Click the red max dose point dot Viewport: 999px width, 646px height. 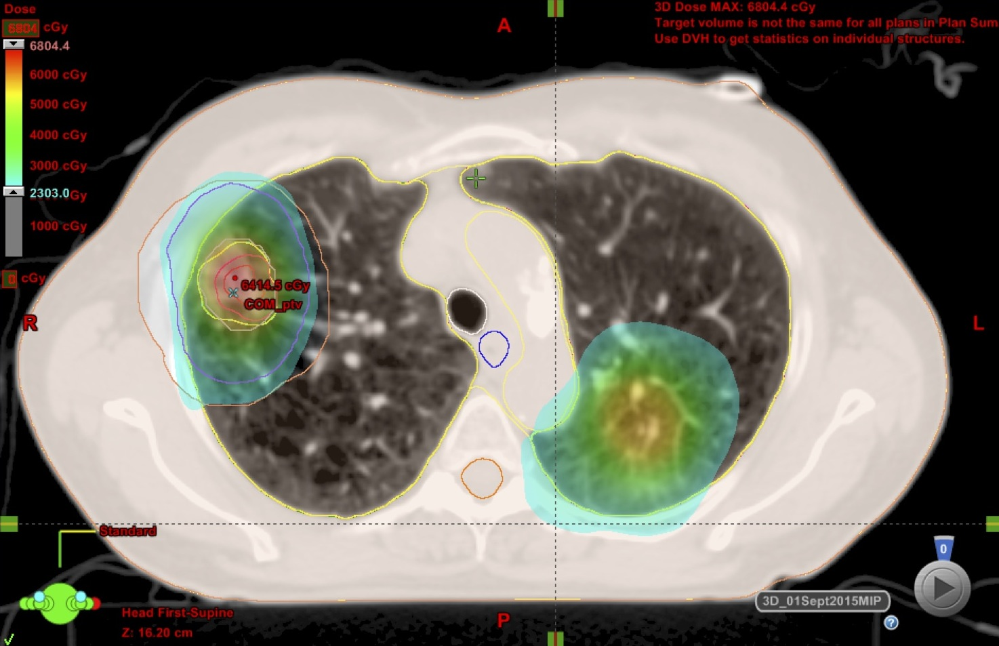pyautogui.click(x=235, y=278)
